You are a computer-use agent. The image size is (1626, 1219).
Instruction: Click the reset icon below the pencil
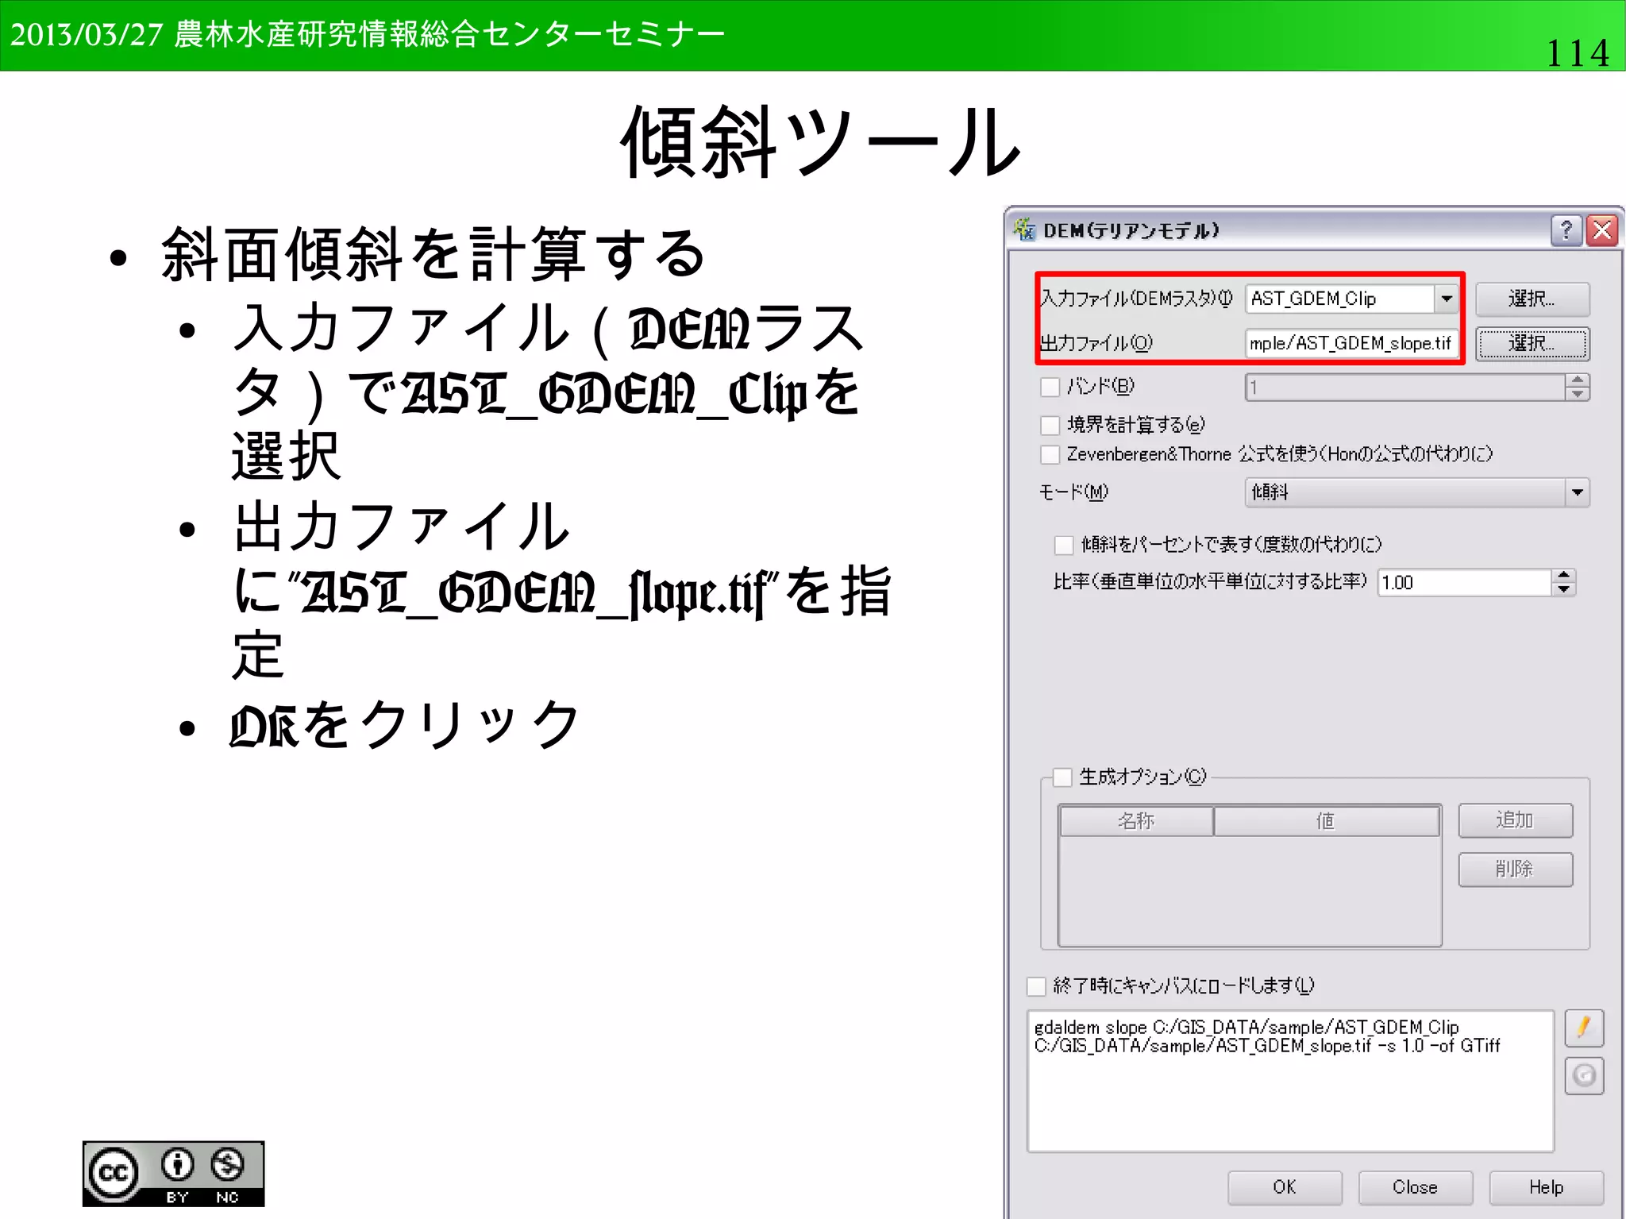[x=1584, y=1076]
